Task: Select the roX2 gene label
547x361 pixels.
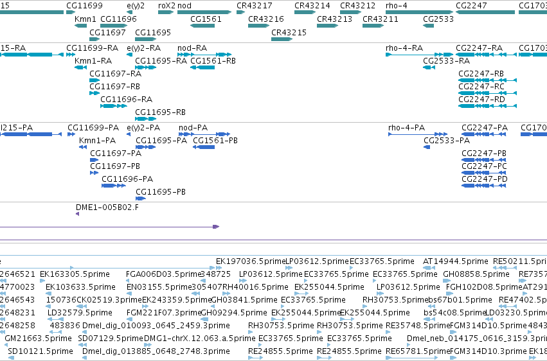Action: [x=166, y=6]
